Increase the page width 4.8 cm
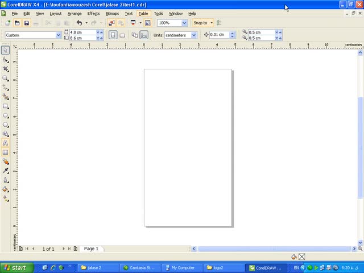364x273 pixels. (x=101, y=32)
